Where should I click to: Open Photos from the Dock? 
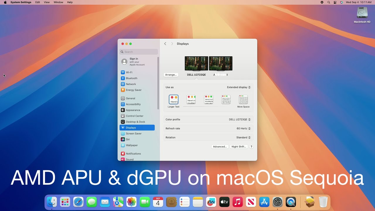[131, 202]
